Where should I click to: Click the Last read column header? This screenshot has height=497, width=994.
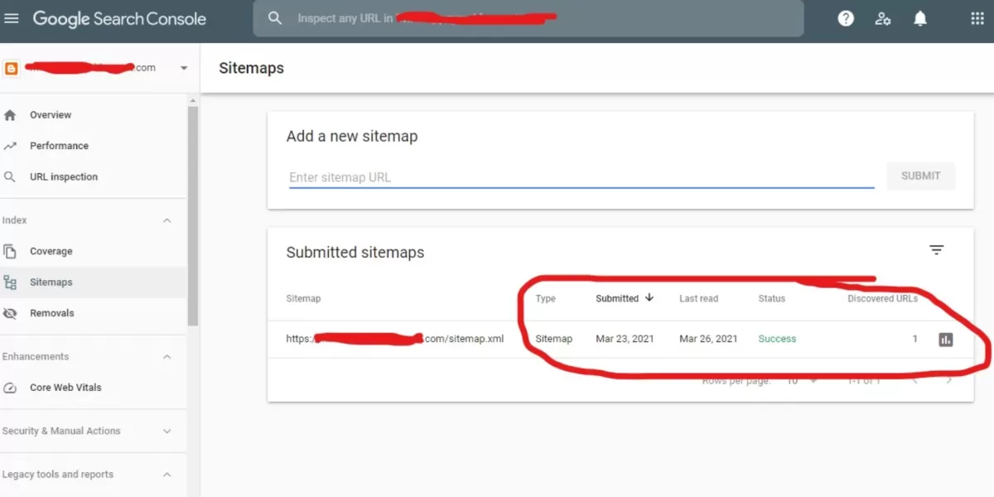698,298
